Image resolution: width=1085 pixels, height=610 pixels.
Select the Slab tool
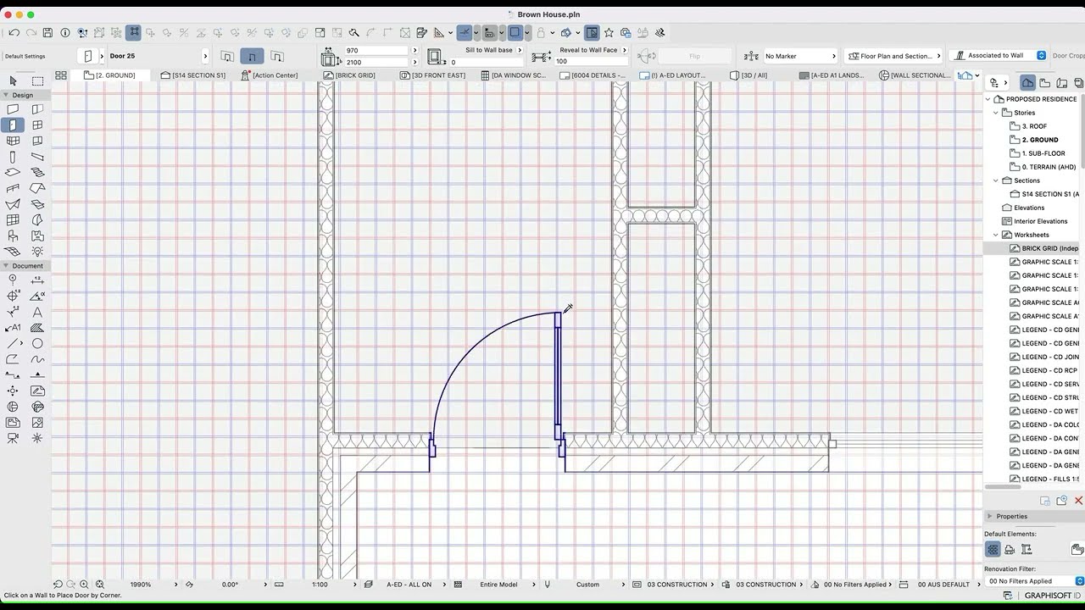(x=13, y=172)
